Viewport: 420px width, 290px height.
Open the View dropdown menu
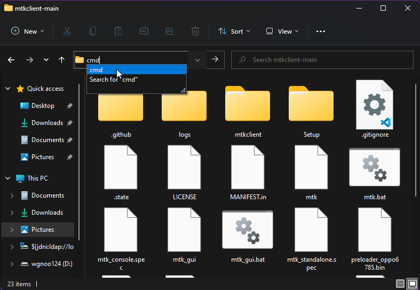click(x=282, y=32)
